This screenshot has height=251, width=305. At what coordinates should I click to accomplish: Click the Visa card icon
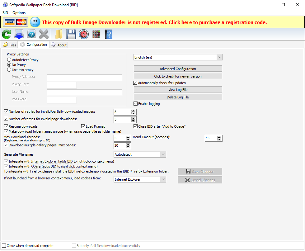point(10,22)
